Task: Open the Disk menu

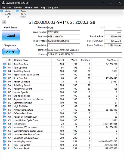Action: tap(36, 8)
